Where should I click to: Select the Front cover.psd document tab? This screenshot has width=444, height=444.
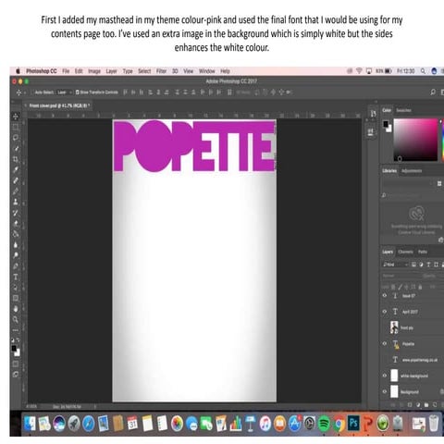59,105
